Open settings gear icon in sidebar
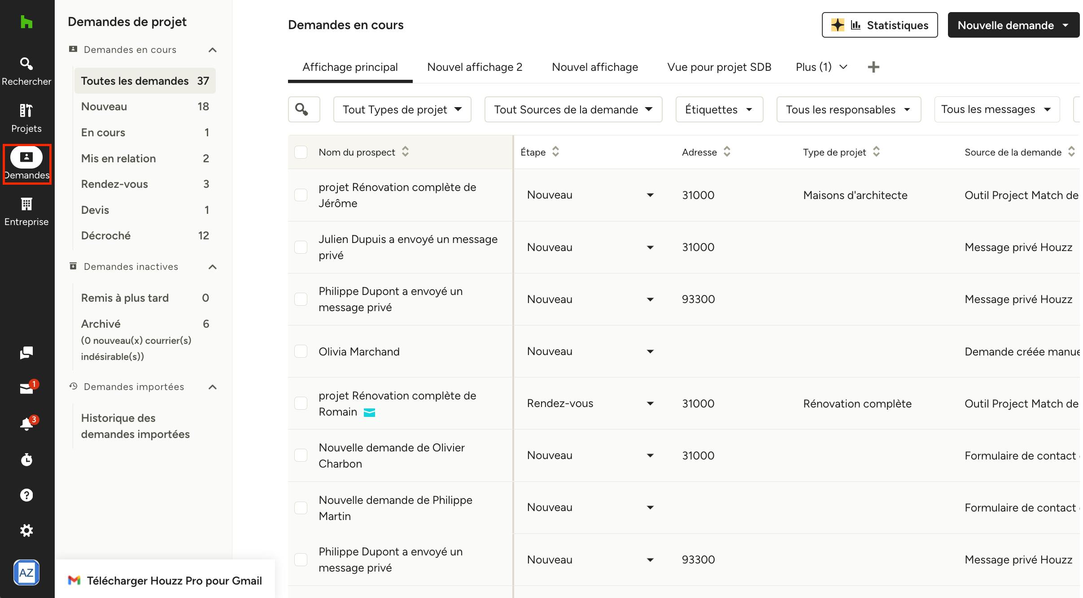 (26, 530)
